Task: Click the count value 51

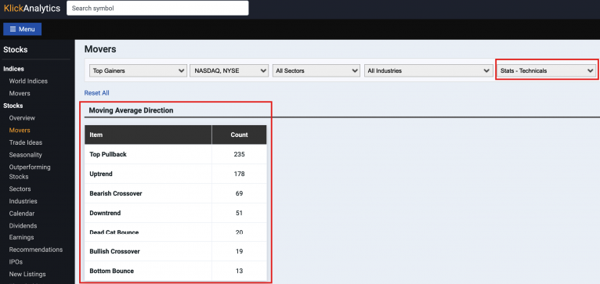Action: pyautogui.click(x=239, y=213)
